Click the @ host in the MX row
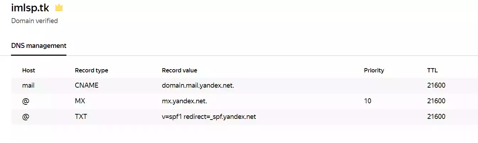478x143 pixels. [x=25, y=101]
